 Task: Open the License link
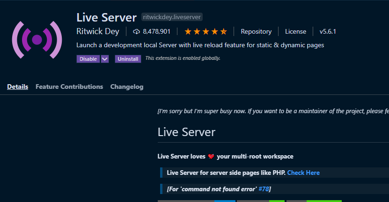point(295,31)
